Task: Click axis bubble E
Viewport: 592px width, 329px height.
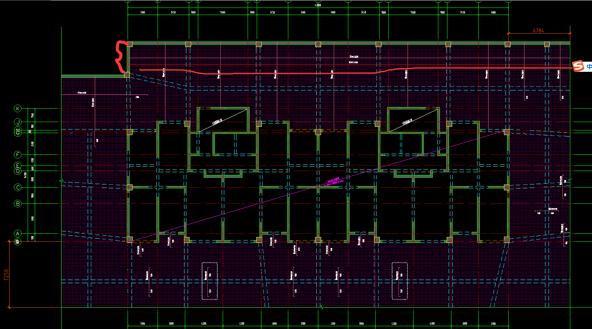Action: point(18,165)
